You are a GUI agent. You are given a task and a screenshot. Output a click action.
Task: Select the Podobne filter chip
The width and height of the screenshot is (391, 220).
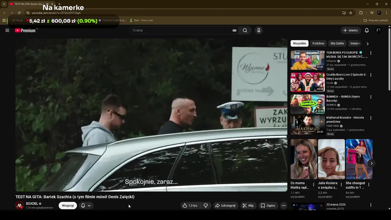(318, 43)
